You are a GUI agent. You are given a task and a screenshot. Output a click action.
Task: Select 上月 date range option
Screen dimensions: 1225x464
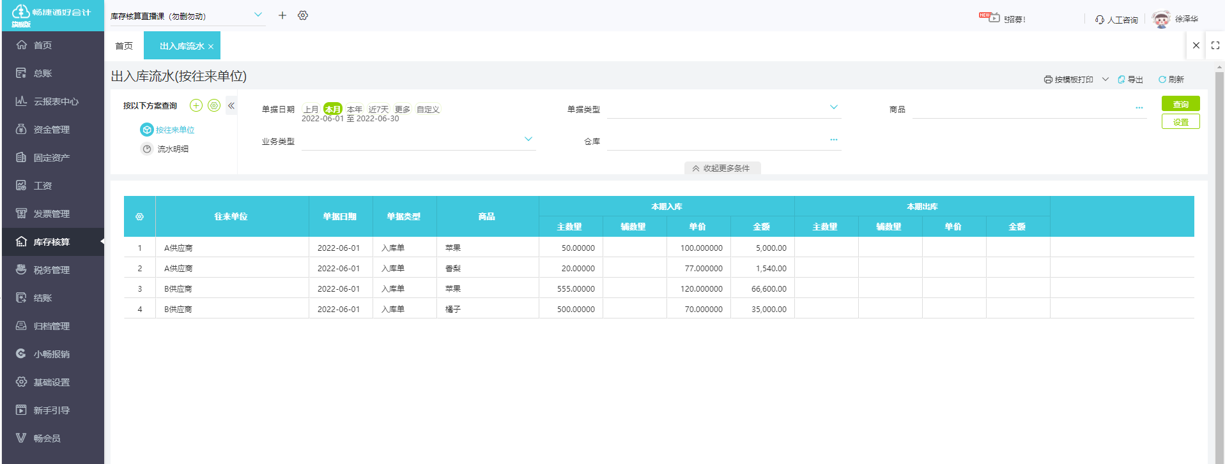click(311, 109)
